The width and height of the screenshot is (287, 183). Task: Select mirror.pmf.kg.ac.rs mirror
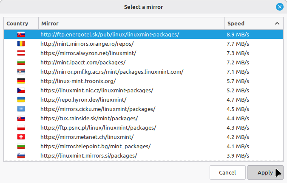click(x=112, y=72)
